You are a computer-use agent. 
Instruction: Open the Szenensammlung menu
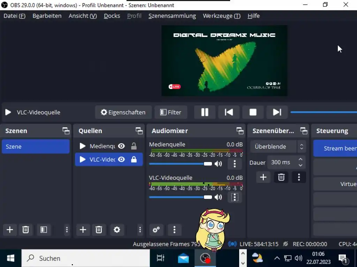point(172,16)
